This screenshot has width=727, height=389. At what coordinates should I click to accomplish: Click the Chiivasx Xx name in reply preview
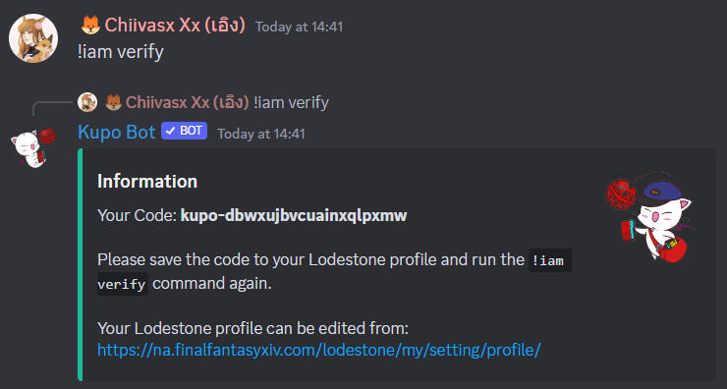point(188,102)
